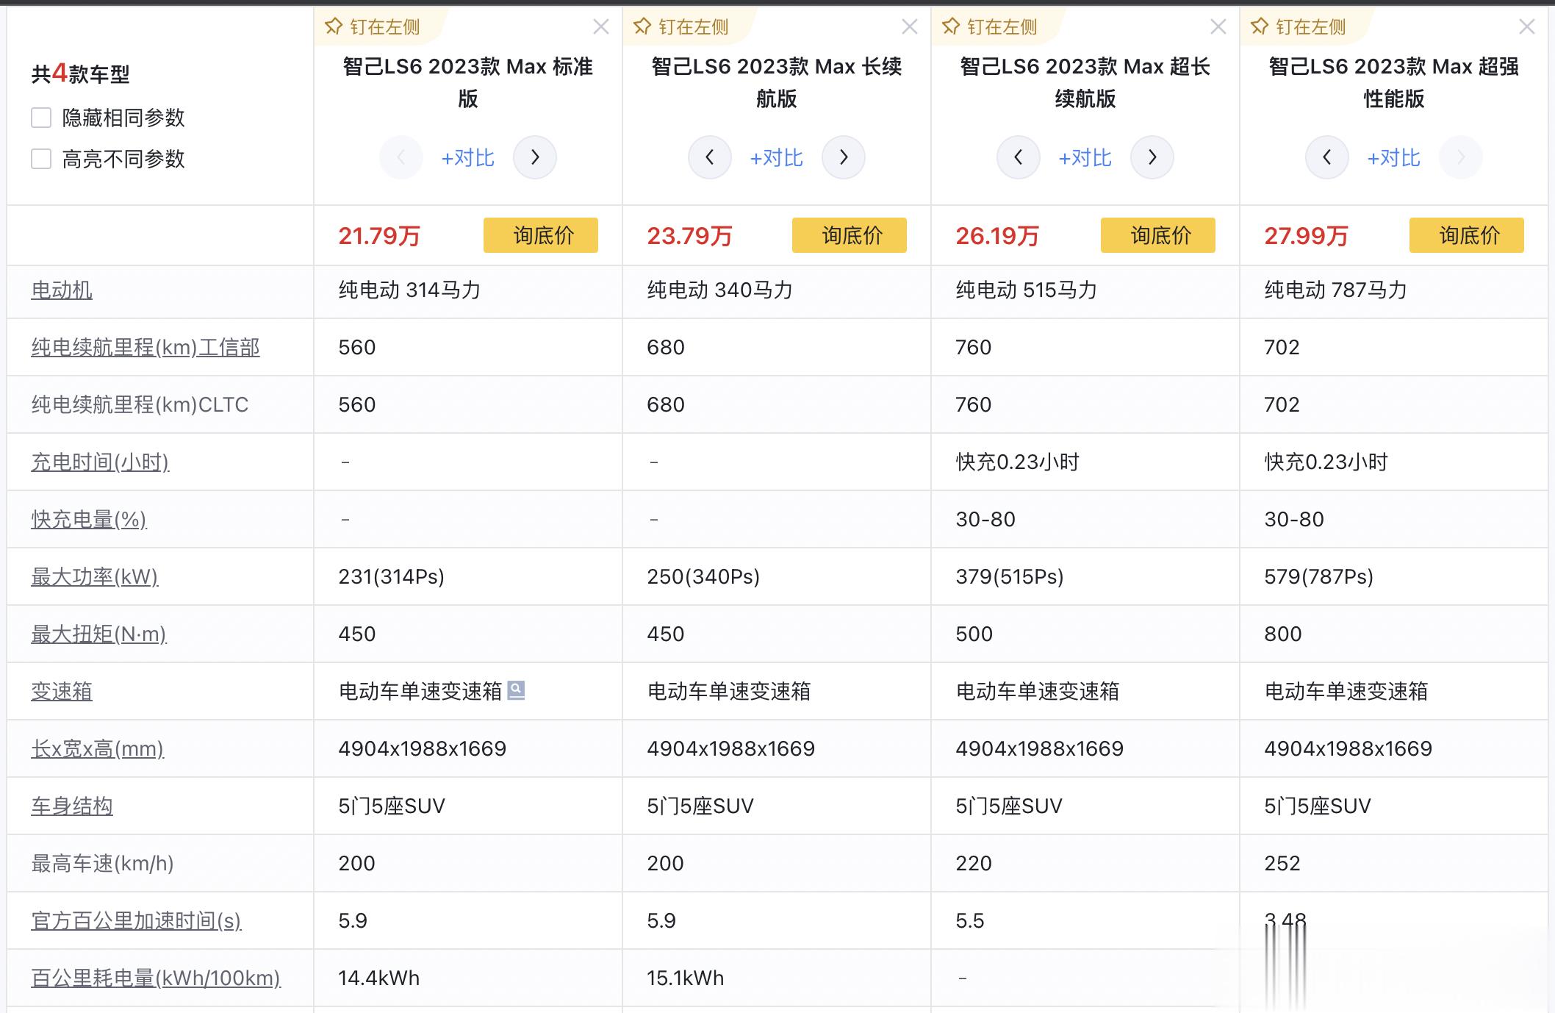
Task: Click 询底价 for the 21.79万 model
Action: coord(541,235)
